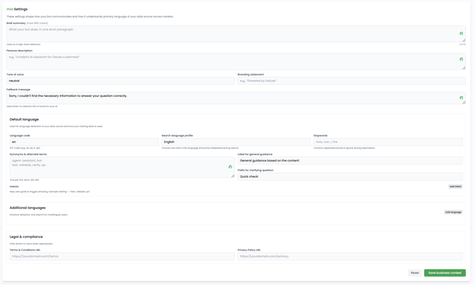Click the Add language button

point(453,212)
